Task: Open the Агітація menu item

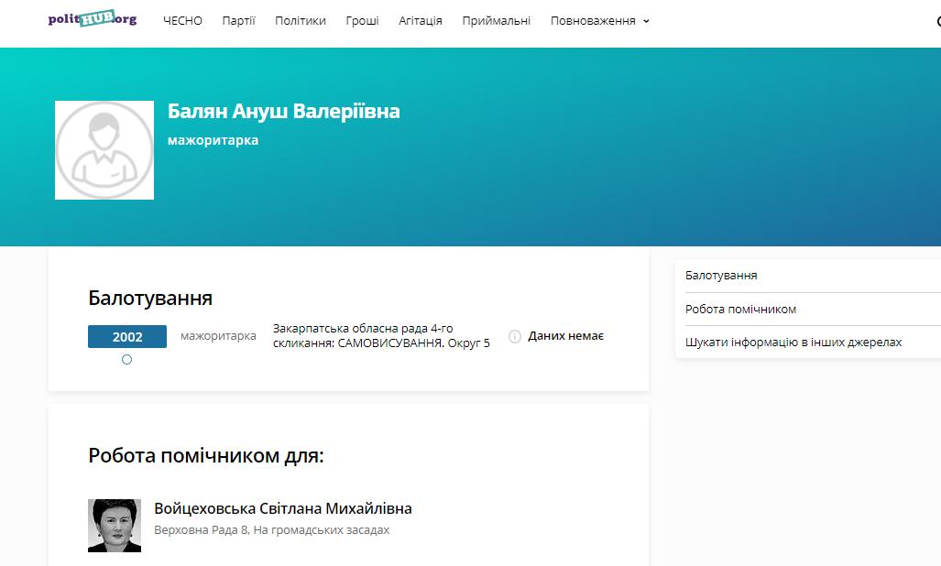Action: 420,21
